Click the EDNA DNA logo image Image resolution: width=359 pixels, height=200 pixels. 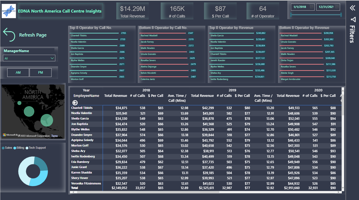click(8, 11)
